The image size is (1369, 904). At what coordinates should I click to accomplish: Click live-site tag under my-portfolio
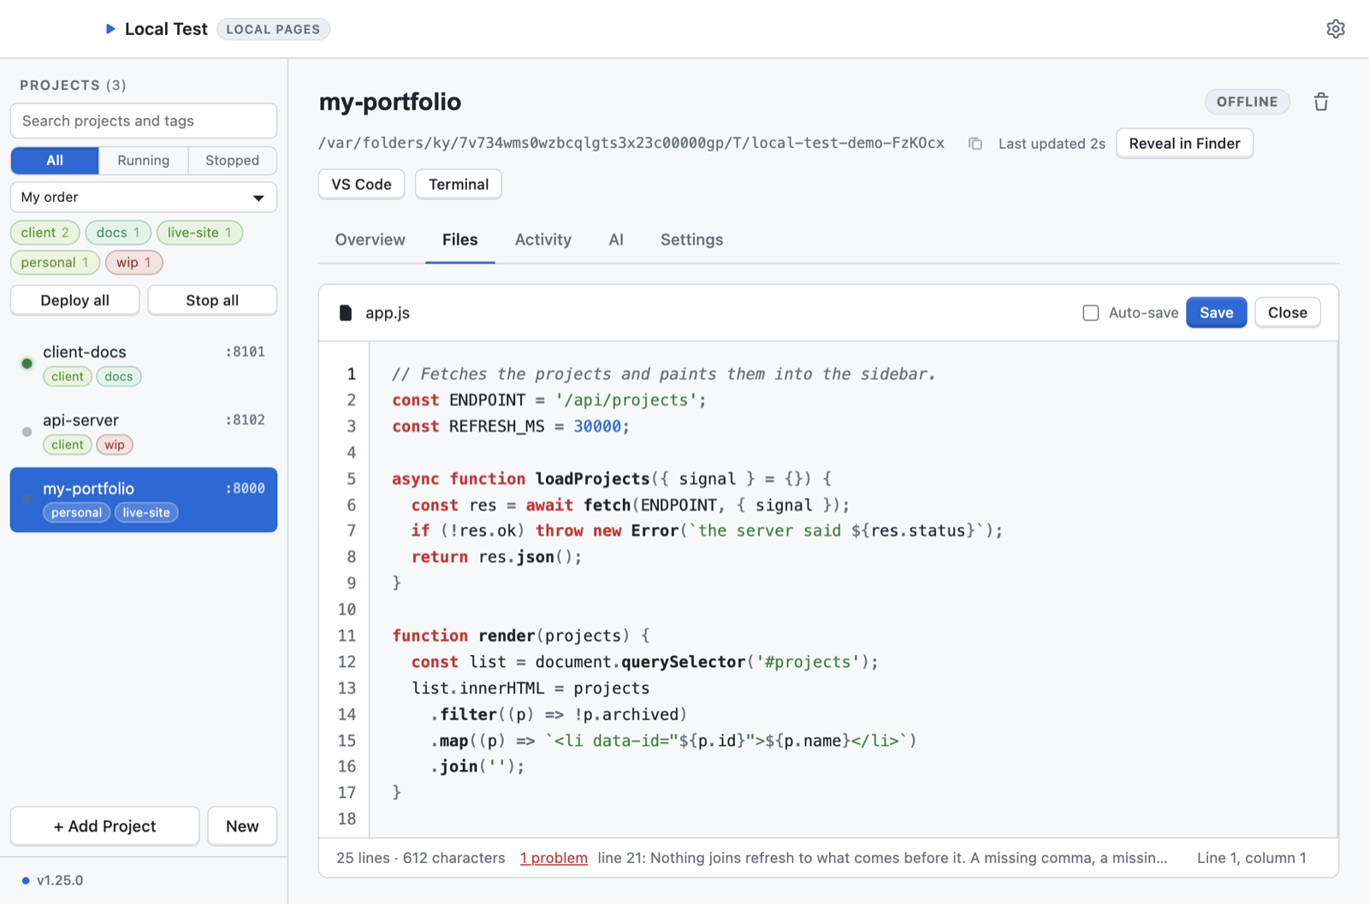[146, 513]
